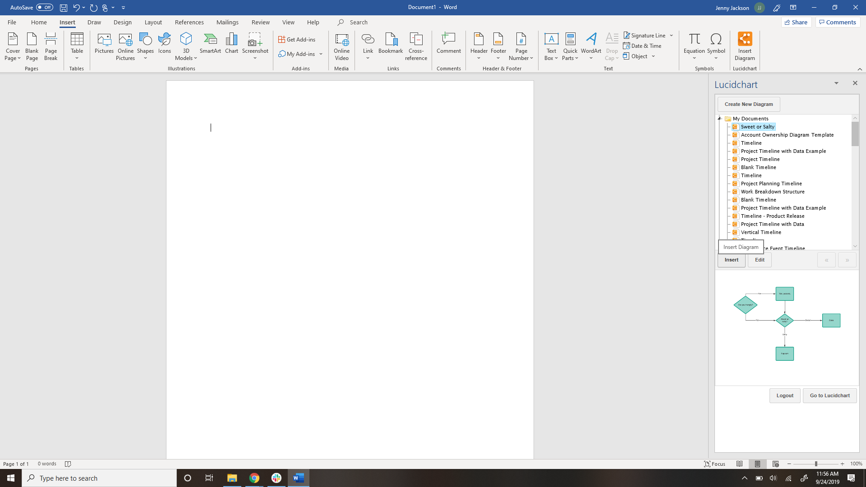Drag the Lucidchart panel scrollbar down
Viewport: 866px width, 487px height.
[855, 246]
